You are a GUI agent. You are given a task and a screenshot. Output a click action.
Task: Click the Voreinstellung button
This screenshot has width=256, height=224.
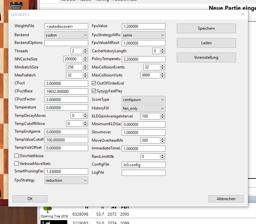point(206,57)
